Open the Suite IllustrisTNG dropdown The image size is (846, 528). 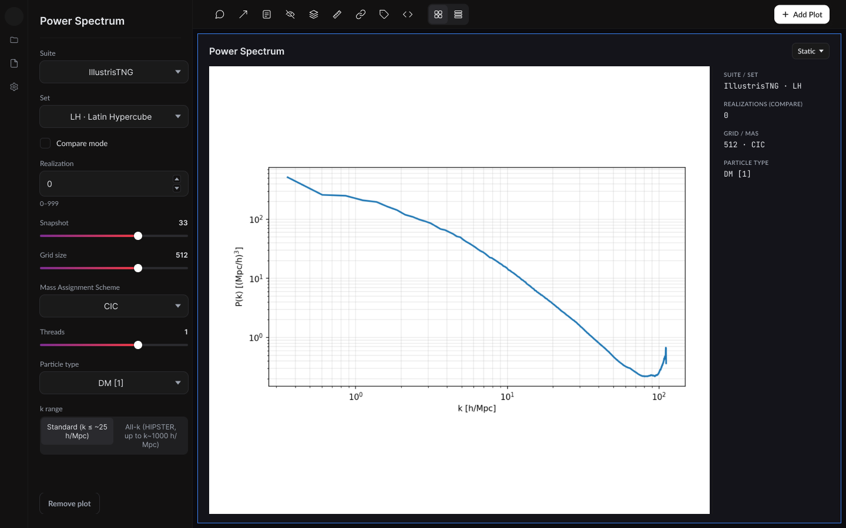point(114,72)
